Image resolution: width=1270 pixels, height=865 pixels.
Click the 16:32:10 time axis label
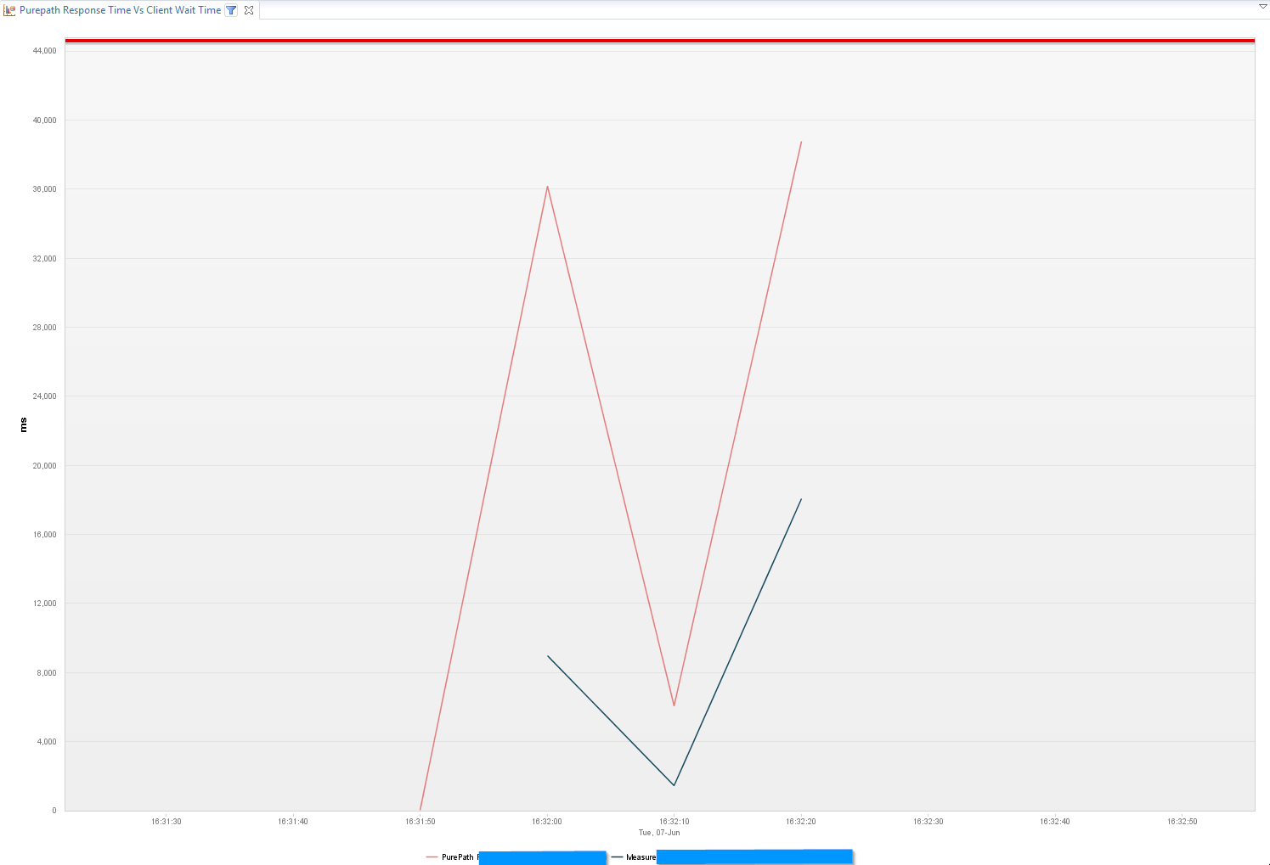coord(675,822)
